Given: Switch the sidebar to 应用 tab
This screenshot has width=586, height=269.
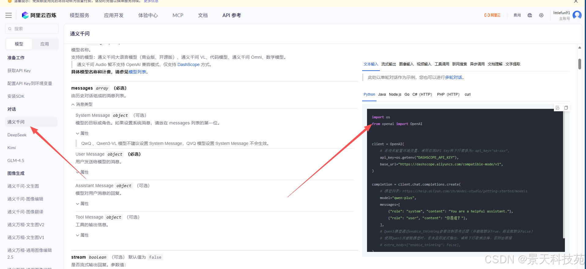Looking at the screenshot, I should click(45, 44).
